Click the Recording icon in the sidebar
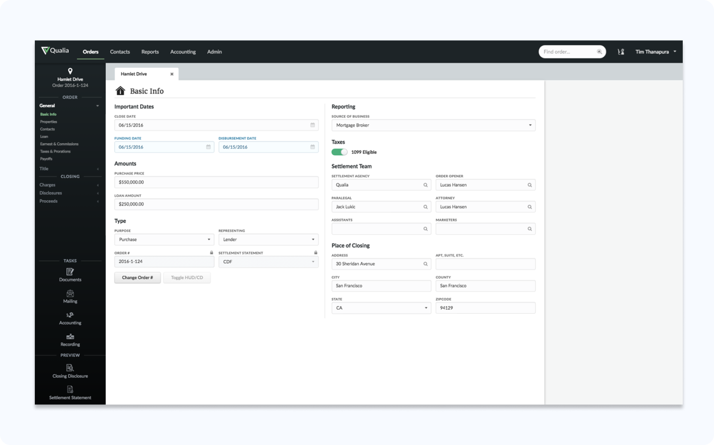714x445 pixels. pos(70,336)
